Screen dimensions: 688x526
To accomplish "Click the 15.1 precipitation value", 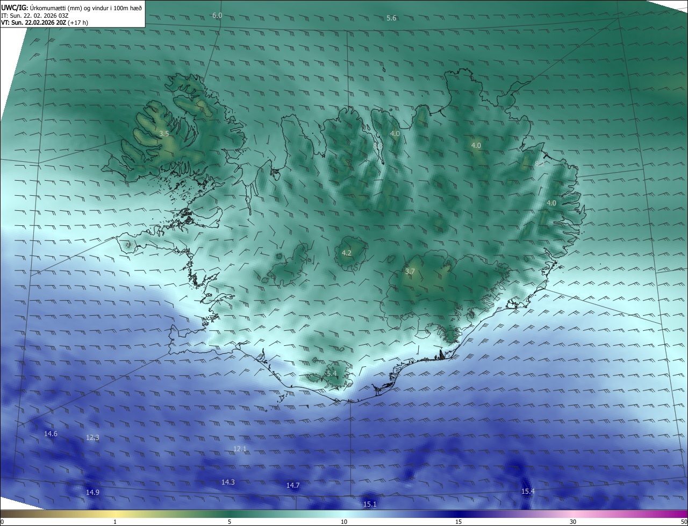I will pyautogui.click(x=370, y=504).
